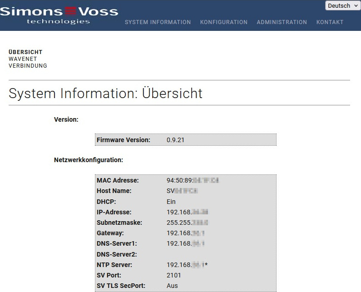The width and height of the screenshot is (361, 292).
Task: Click the SV TLS SecPort value Aus
Action: tap(172, 286)
